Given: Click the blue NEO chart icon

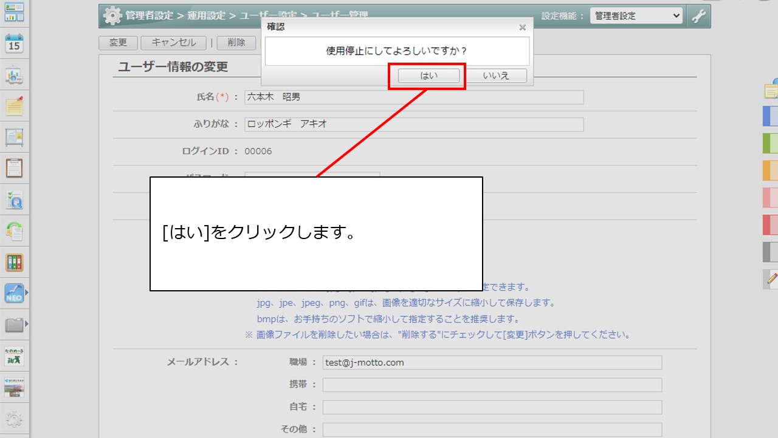Looking at the screenshot, I should coord(13,294).
